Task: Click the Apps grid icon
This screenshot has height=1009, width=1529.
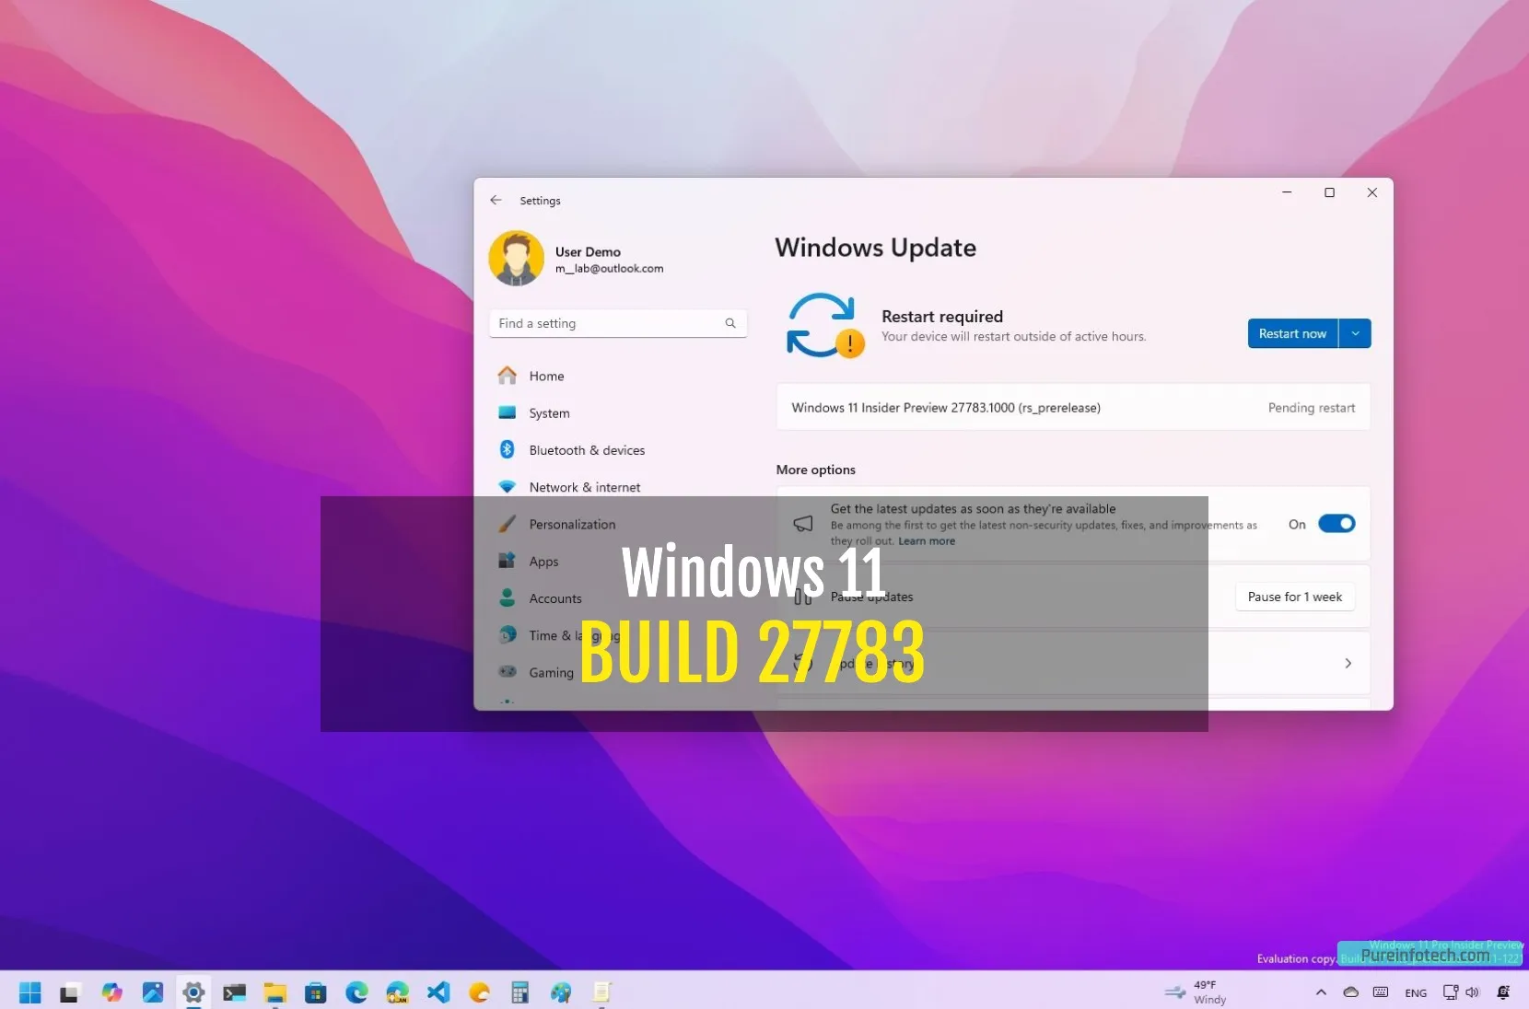Action: (507, 560)
